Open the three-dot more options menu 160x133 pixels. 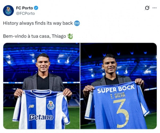154,8
